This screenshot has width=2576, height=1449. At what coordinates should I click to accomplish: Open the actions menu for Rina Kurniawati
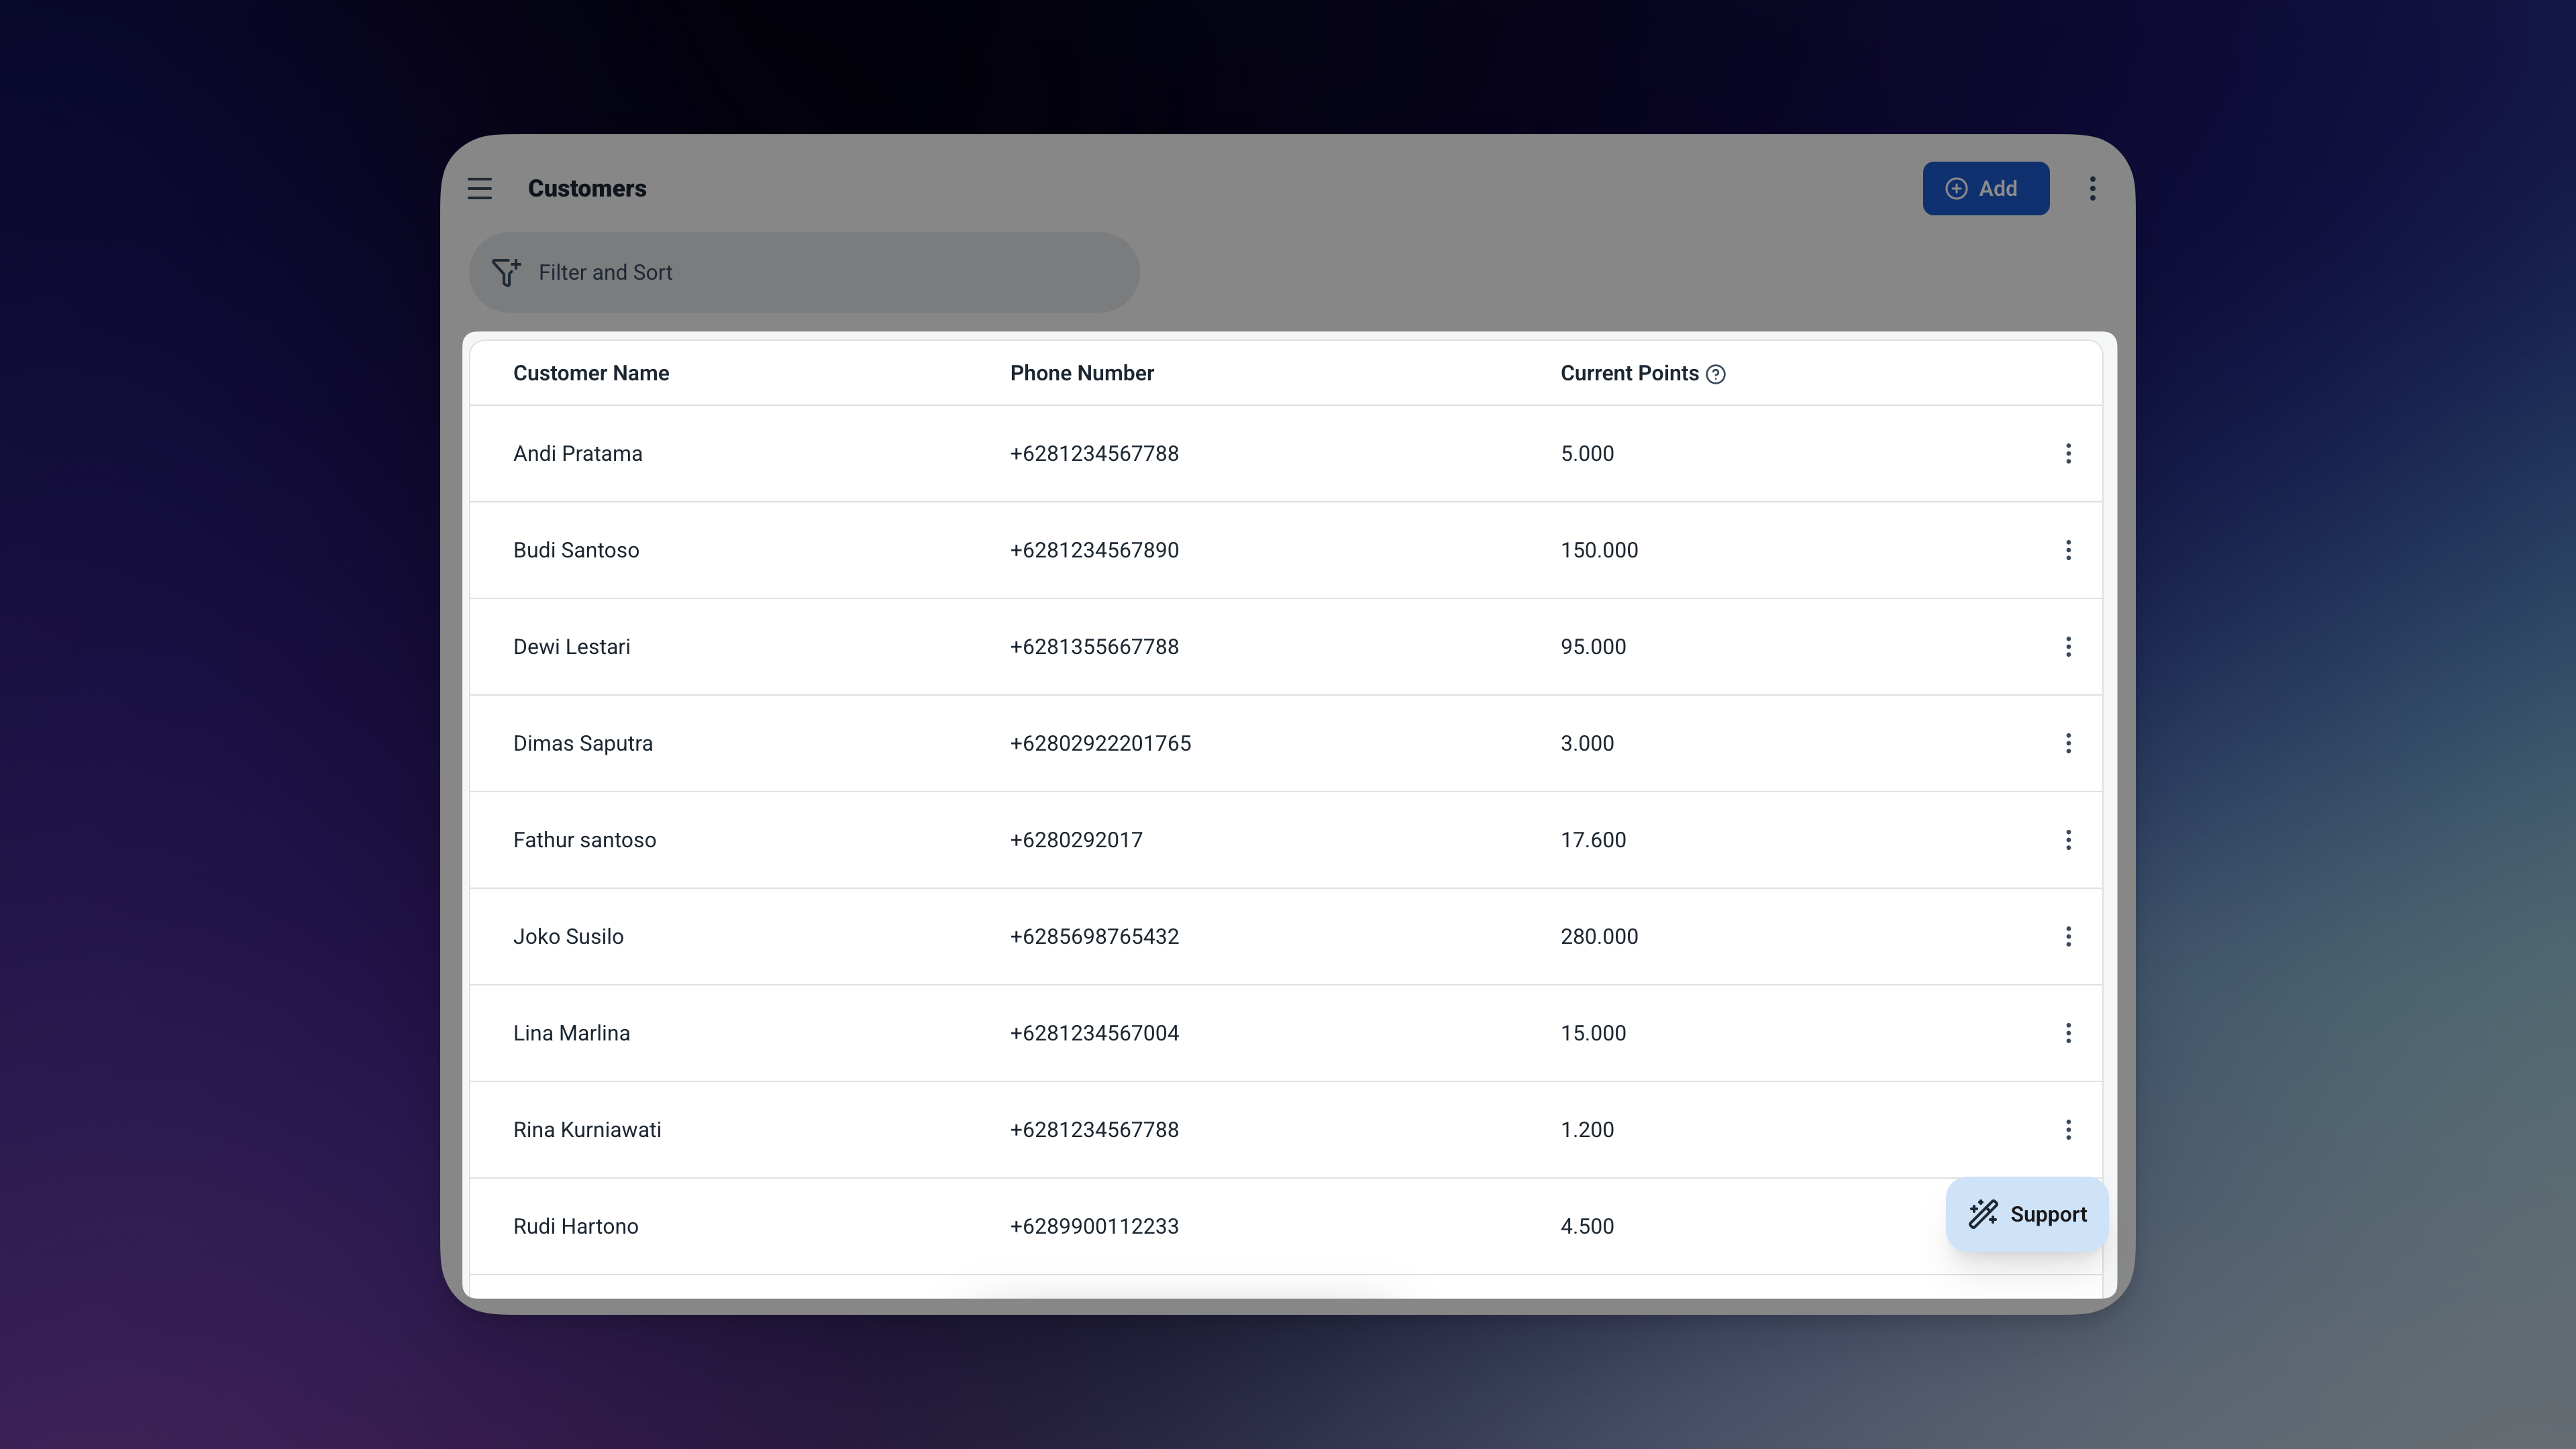point(2069,1129)
